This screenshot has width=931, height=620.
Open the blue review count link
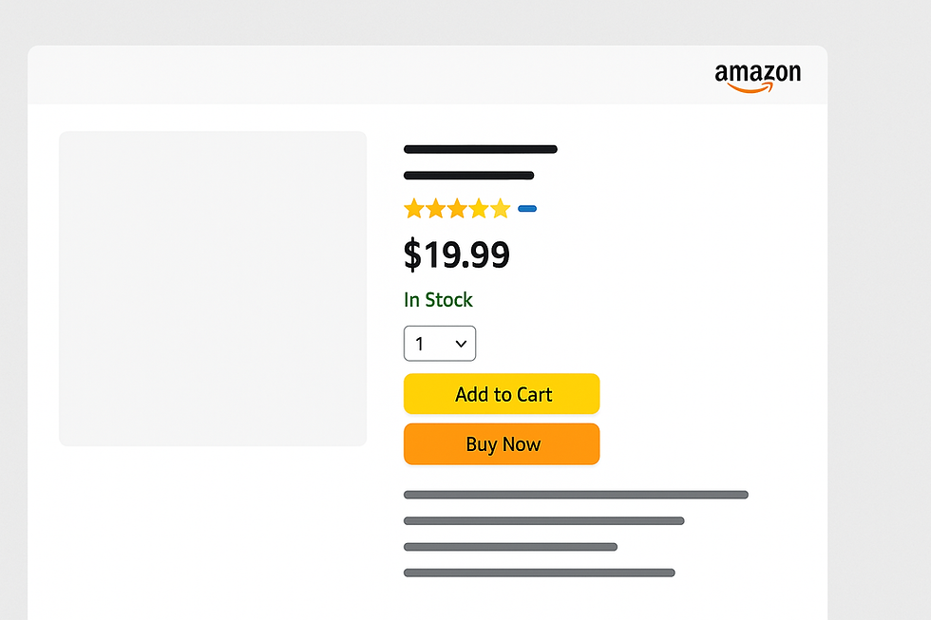[527, 208]
